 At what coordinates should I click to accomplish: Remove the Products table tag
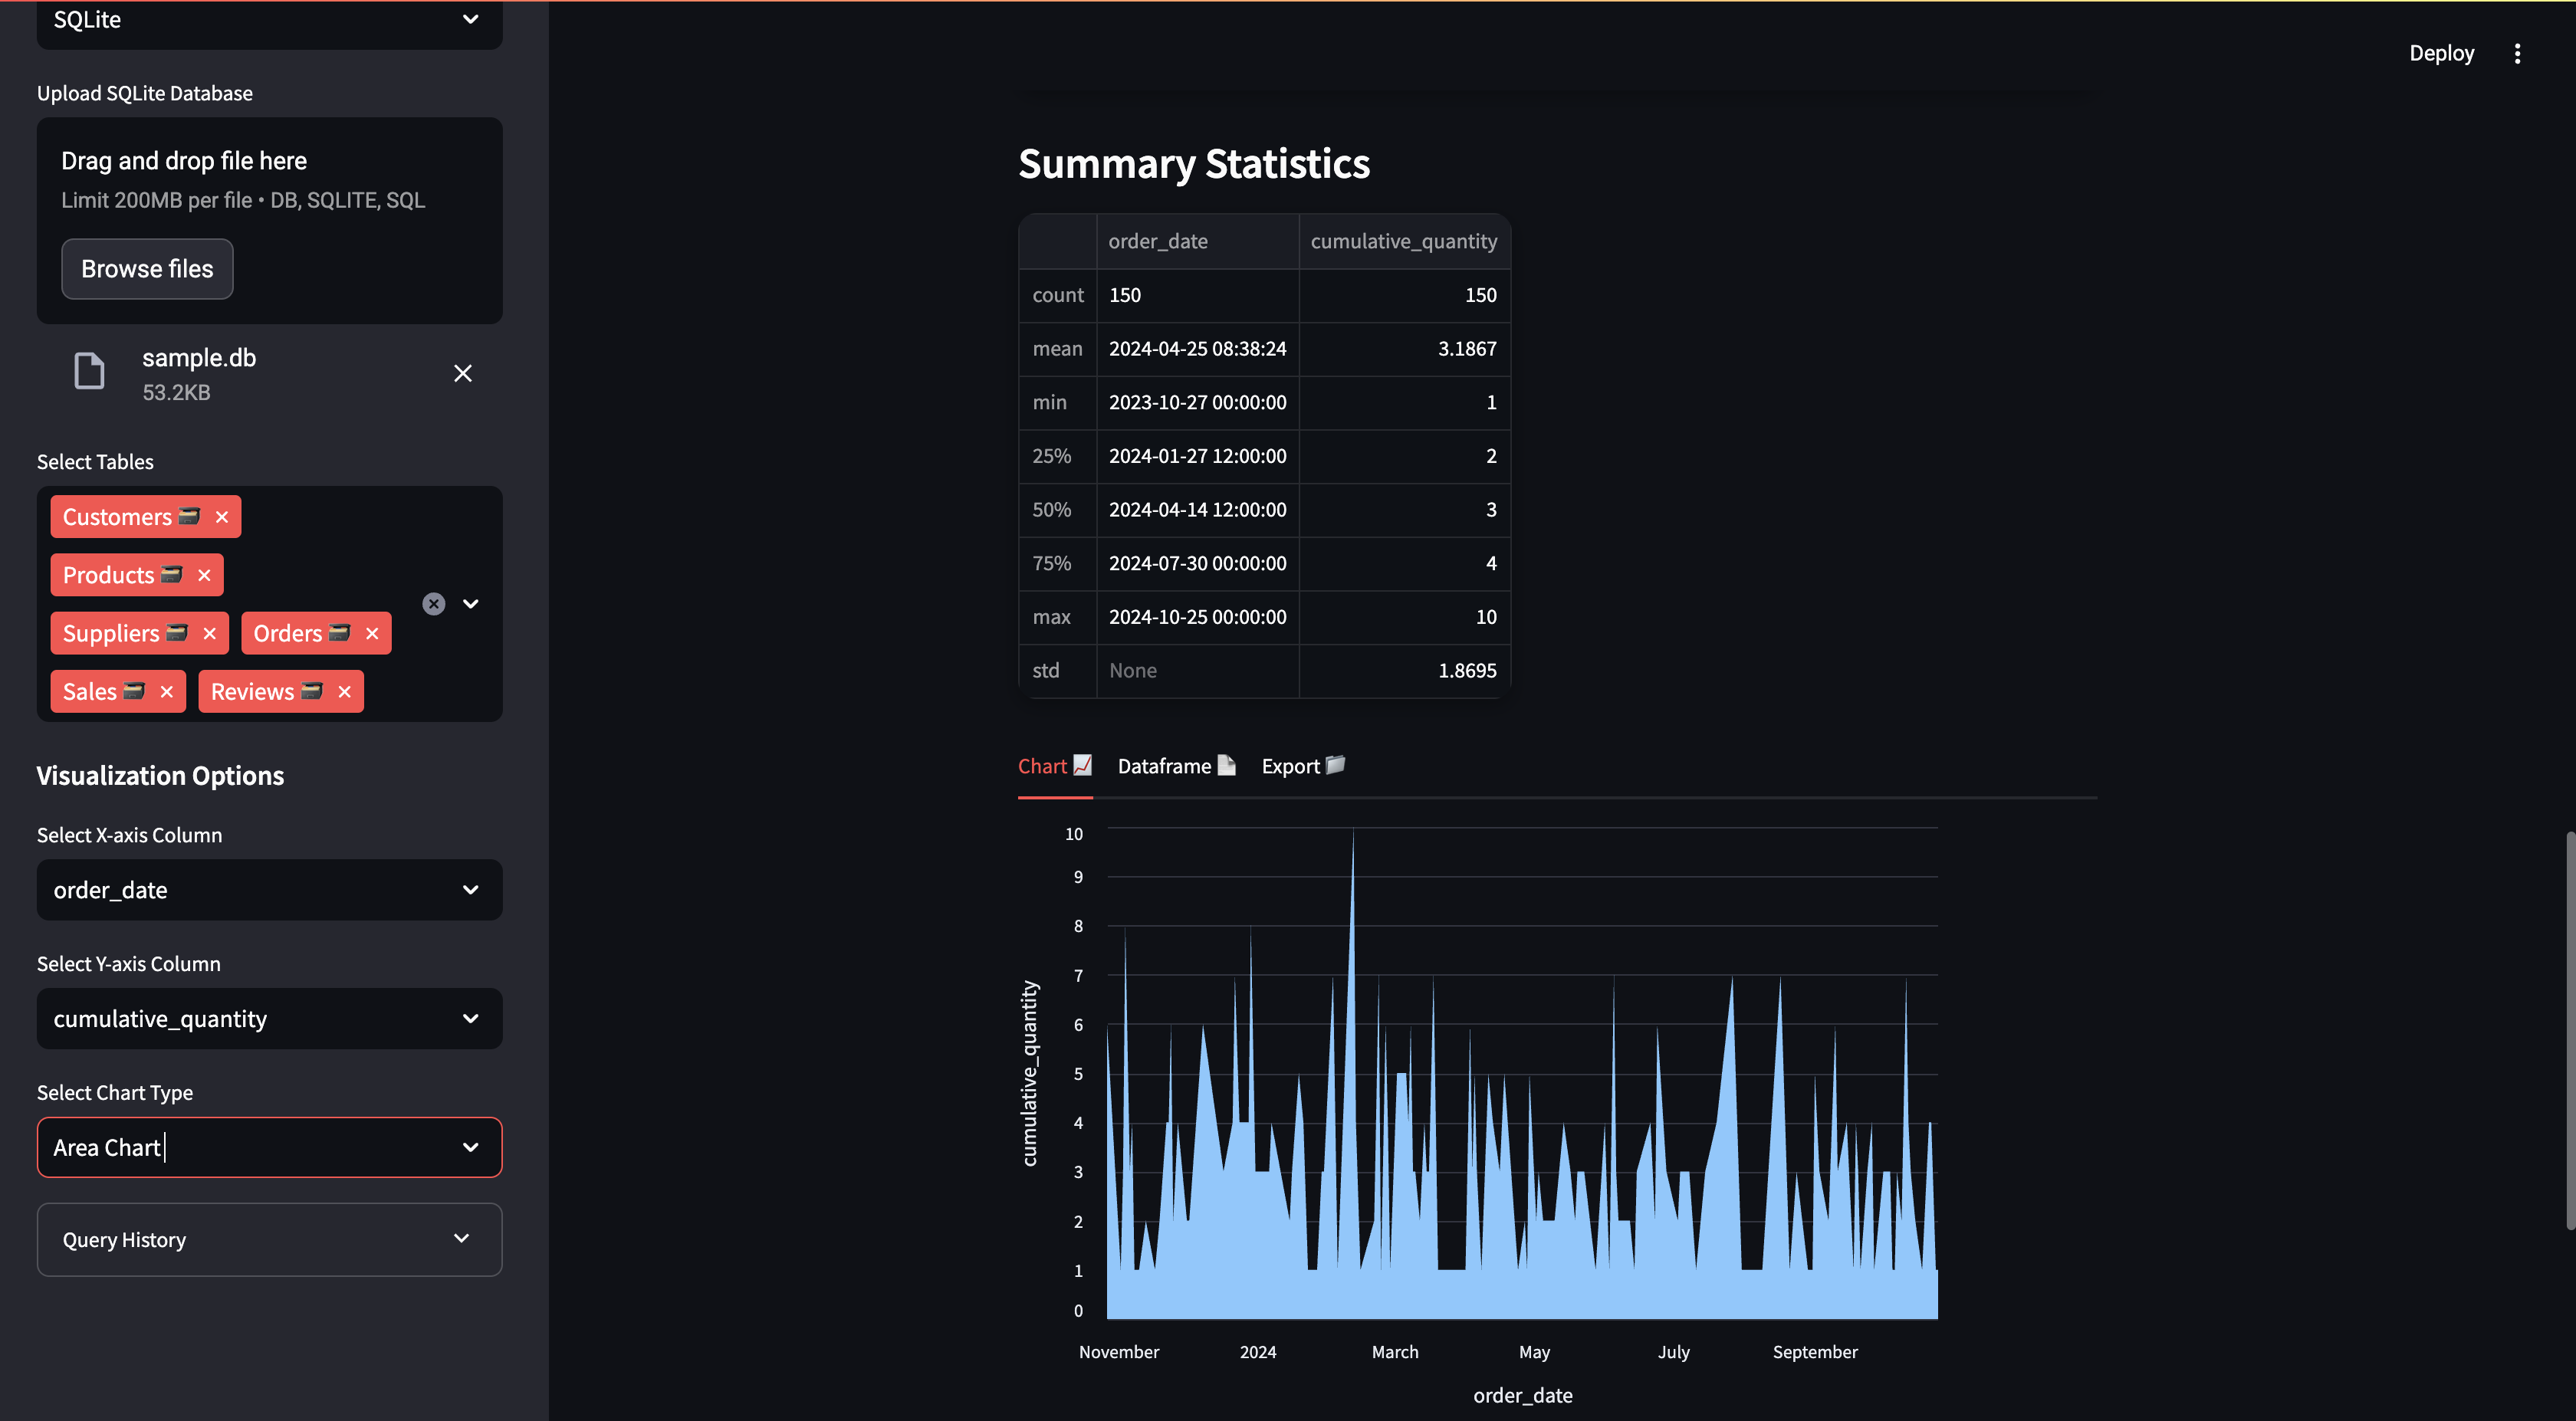click(204, 575)
